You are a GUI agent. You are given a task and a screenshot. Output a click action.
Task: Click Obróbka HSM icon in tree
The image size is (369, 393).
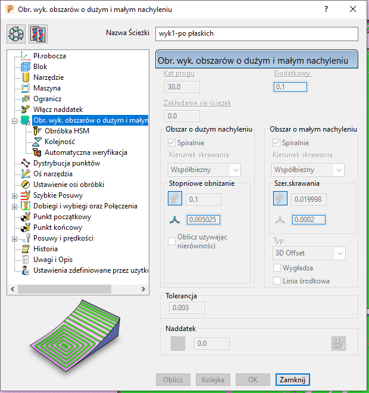[x=37, y=131]
